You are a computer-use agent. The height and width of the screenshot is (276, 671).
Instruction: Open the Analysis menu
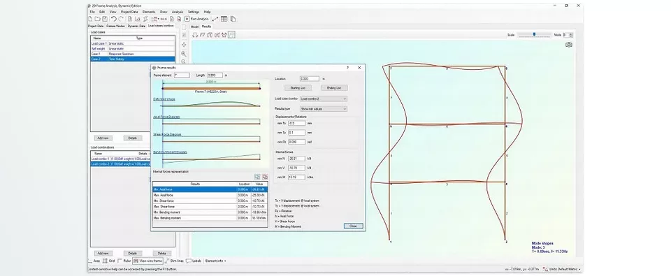[178, 12]
